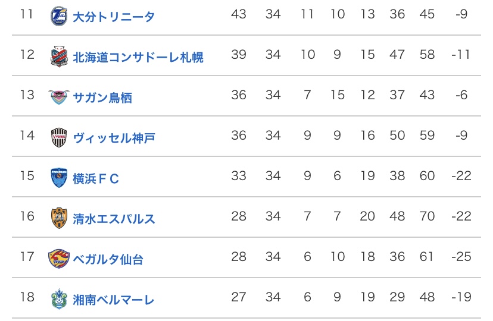Open the 大分トリニータ team link

(113, 17)
